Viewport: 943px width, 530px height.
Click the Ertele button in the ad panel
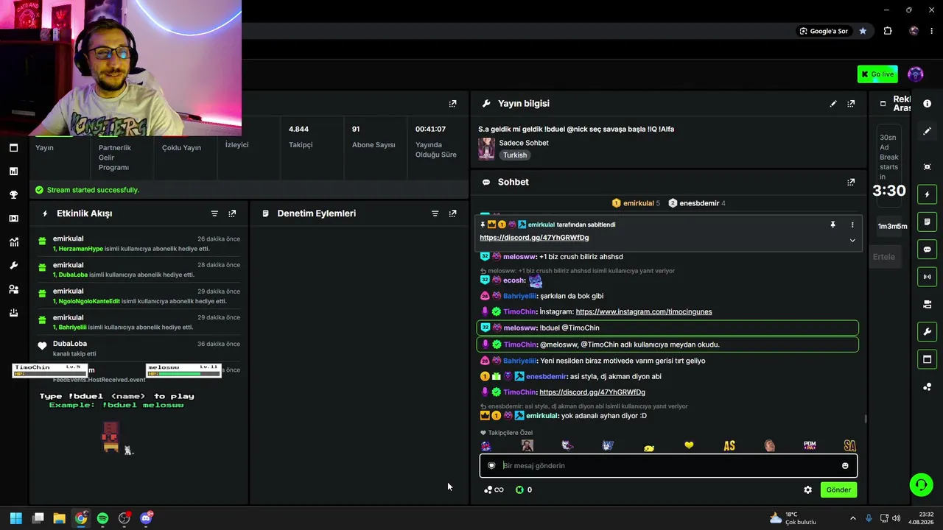884,257
